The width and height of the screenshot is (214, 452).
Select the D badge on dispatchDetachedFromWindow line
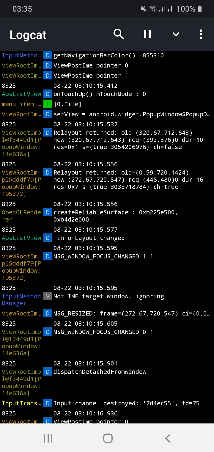[x=48, y=371]
